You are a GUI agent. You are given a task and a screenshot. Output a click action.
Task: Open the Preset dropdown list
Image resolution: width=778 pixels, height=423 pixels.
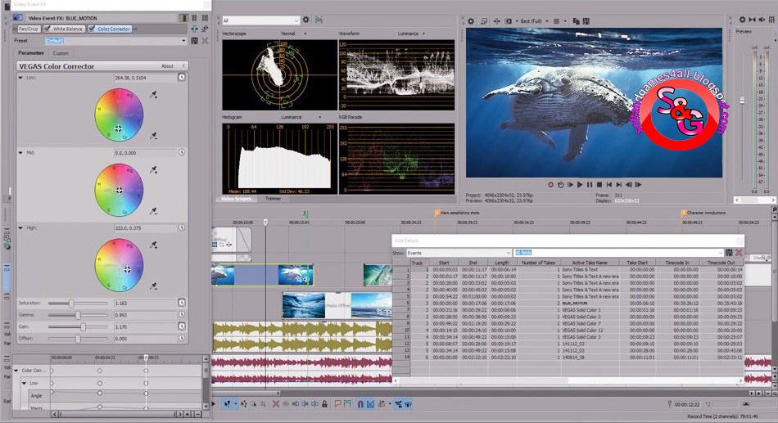pos(183,41)
